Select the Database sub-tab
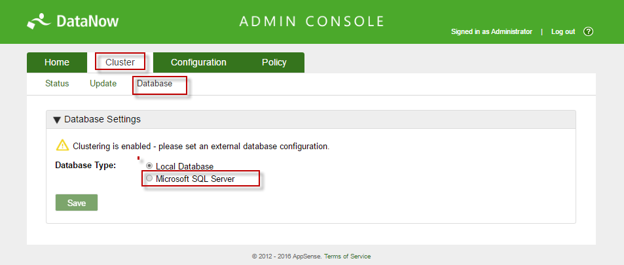 click(x=155, y=84)
